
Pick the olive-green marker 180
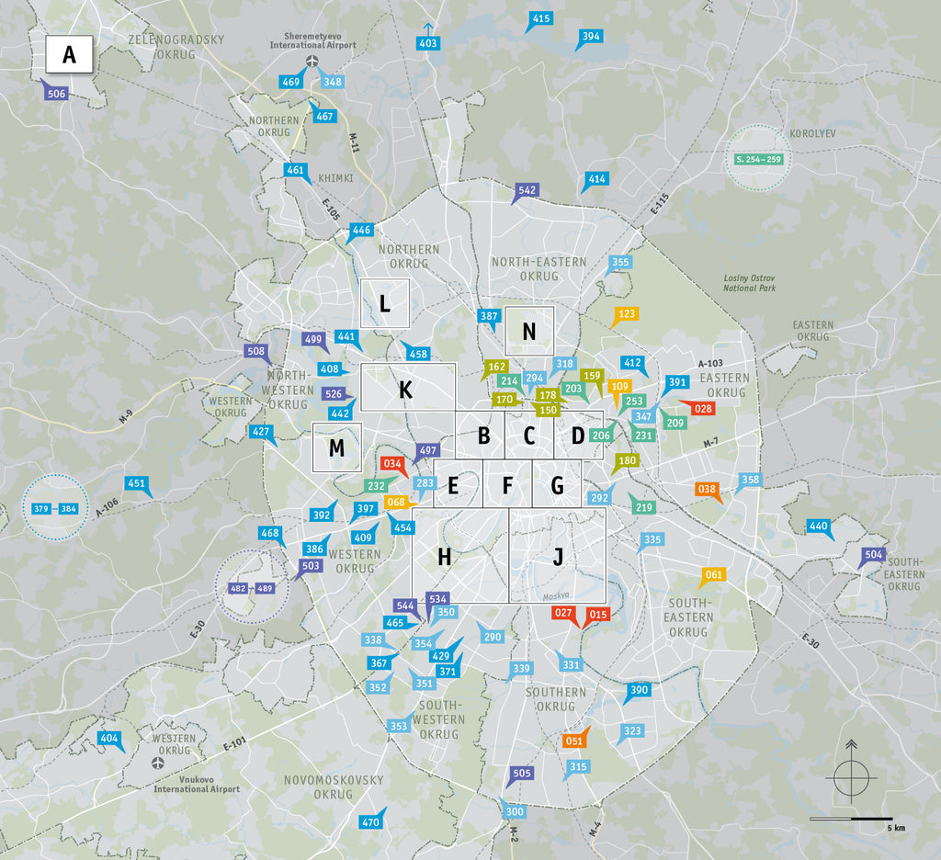coord(627,460)
